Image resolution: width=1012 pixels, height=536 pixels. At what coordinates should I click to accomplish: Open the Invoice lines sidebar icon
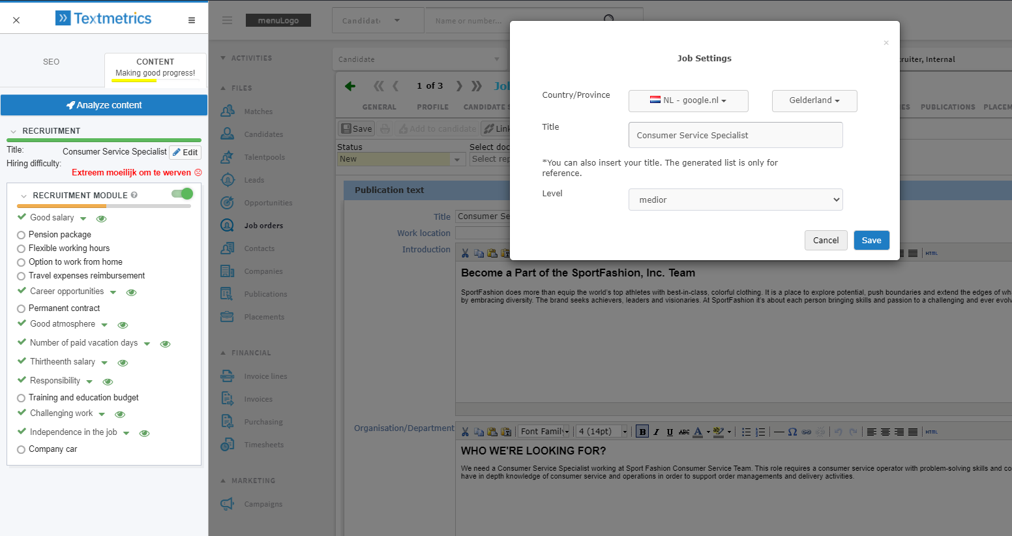pos(227,376)
